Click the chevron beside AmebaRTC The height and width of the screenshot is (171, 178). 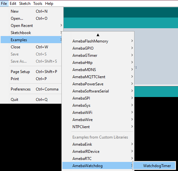(x=132, y=158)
